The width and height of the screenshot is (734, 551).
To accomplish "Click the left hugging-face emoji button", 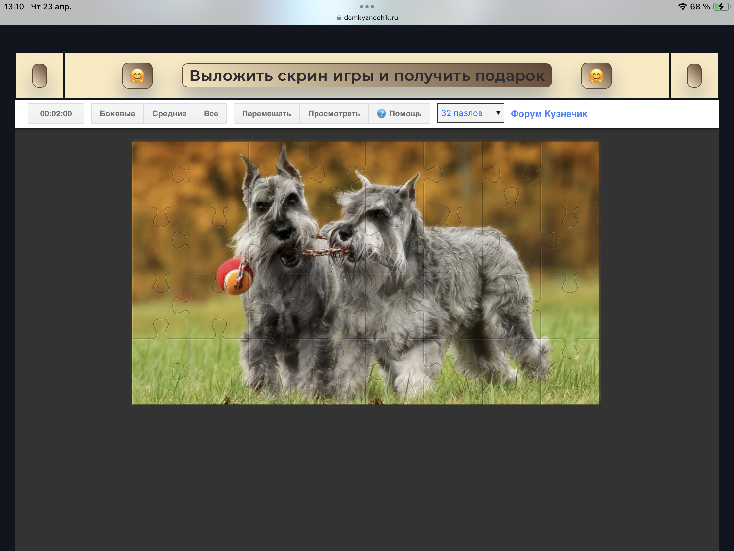I will click(x=137, y=76).
